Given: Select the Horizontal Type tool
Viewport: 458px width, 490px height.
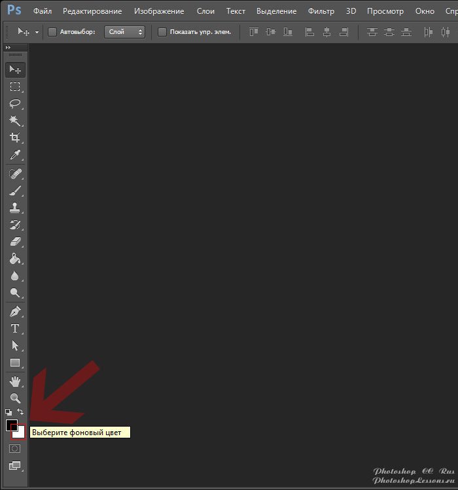Looking at the screenshot, I should click(15, 329).
